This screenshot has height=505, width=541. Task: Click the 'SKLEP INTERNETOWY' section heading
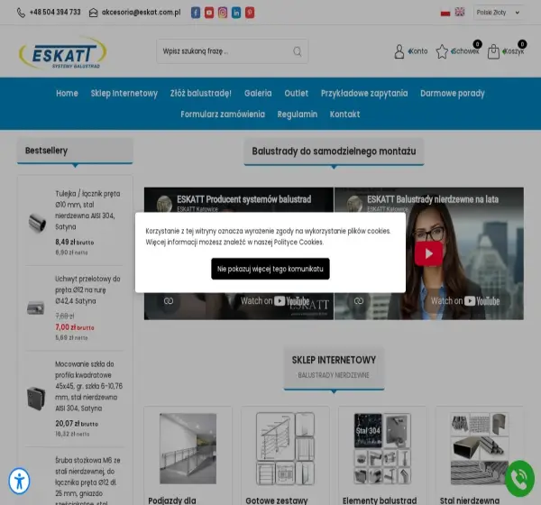(334, 360)
